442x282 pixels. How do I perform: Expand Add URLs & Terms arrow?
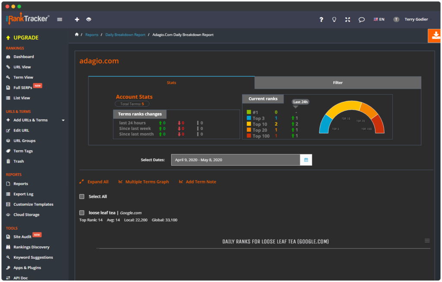tap(63, 121)
